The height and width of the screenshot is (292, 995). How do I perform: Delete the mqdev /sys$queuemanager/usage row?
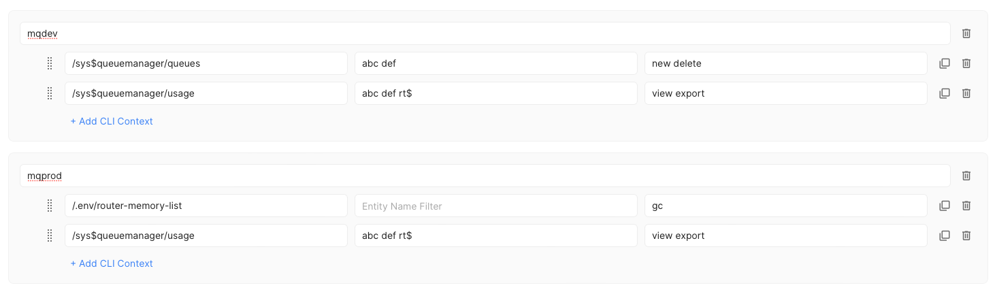966,93
